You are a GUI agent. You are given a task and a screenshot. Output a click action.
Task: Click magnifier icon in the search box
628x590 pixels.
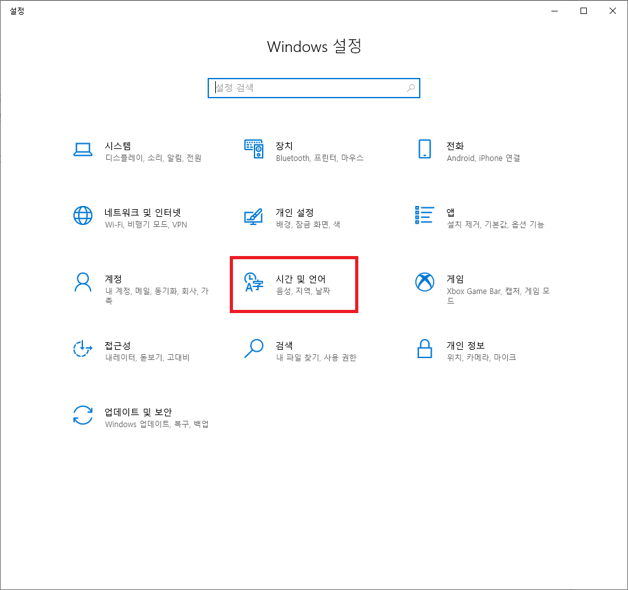tap(410, 88)
